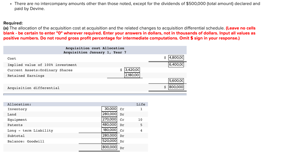
Task: Click the 'Dr' marker in Subtotal row
Action: [x=122, y=136]
